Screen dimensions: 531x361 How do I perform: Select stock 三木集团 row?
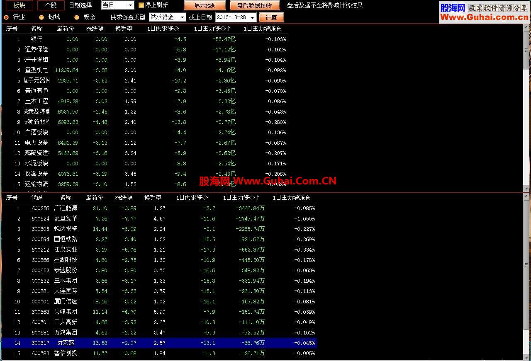pyautogui.click(x=159, y=281)
